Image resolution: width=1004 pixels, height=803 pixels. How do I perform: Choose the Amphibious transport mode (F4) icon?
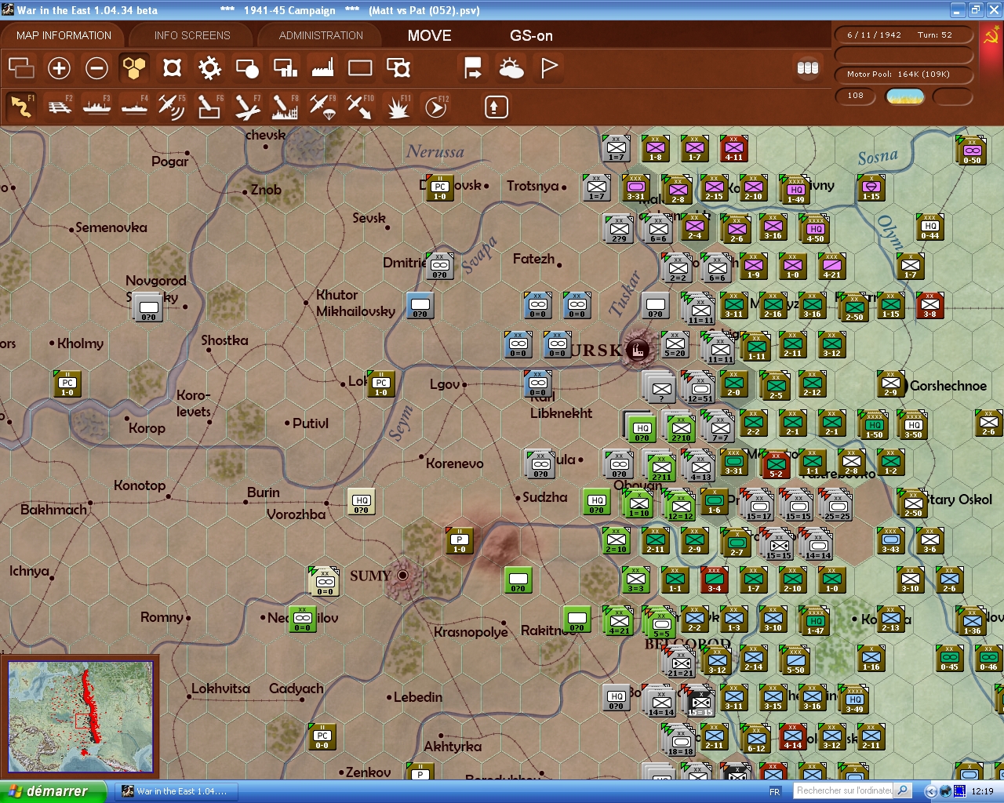135,107
